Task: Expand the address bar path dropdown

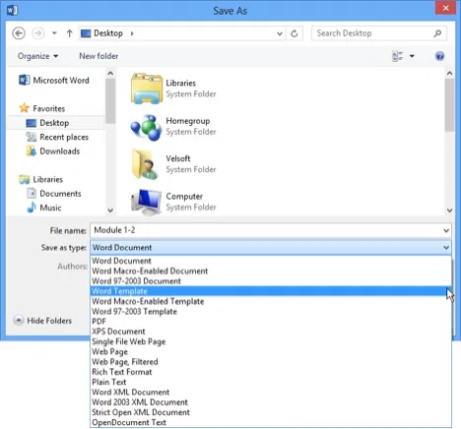Action: 280,33
